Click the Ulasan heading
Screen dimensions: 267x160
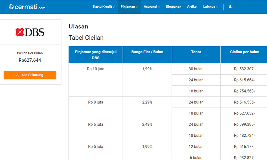(78, 26)
